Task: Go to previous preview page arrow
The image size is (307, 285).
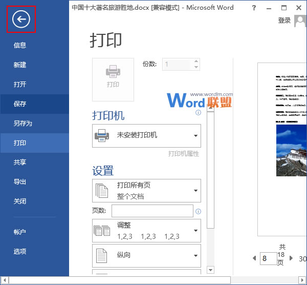Action: pyautogui.click(x=254, y=258)
